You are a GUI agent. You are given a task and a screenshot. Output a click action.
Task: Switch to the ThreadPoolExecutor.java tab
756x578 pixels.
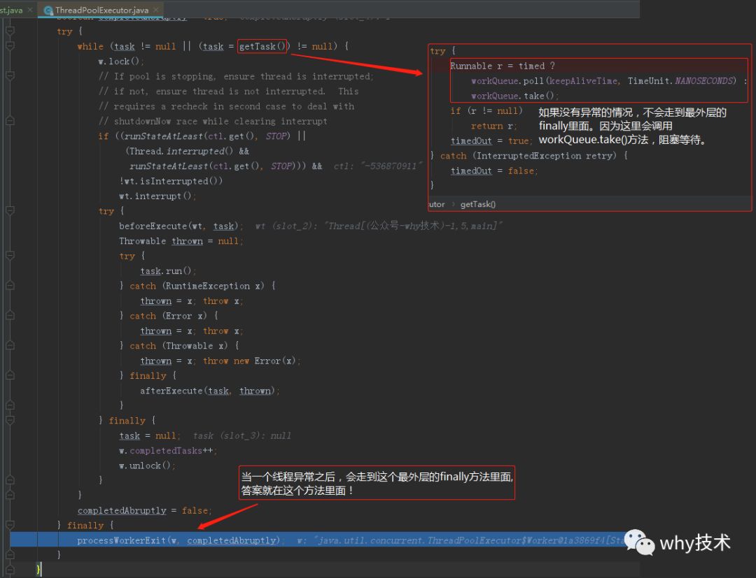pyautogui.click(x=101, y=10)
